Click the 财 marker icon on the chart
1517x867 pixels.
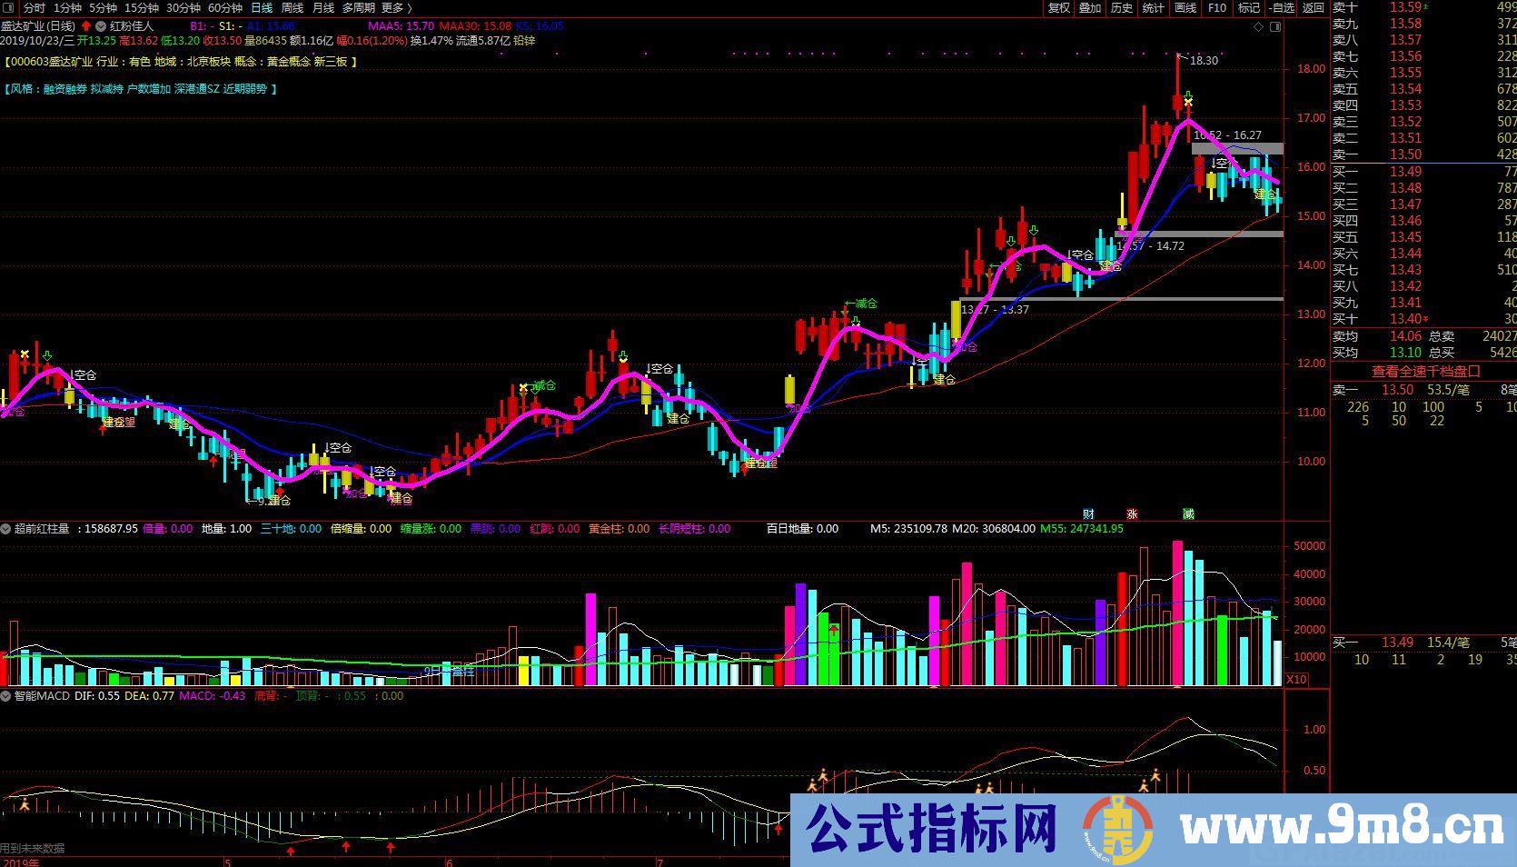pyautogui.click(x=1088, y=513)
